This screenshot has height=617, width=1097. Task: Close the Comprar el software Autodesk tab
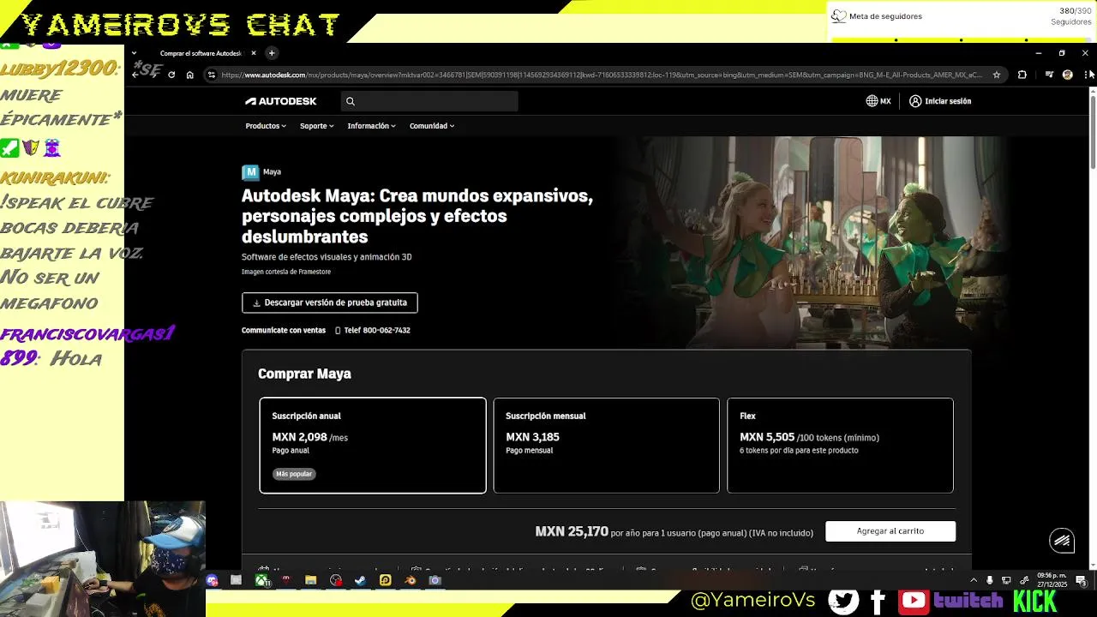coord(253,53)
